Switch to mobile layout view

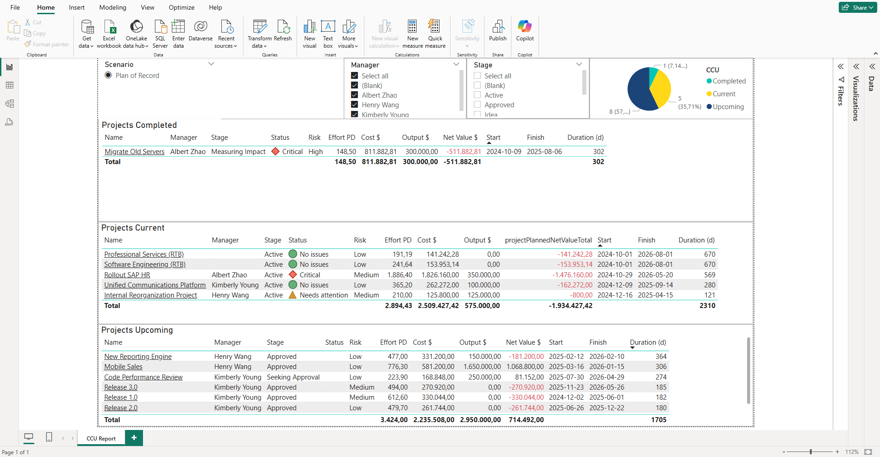tap(49, 437)
